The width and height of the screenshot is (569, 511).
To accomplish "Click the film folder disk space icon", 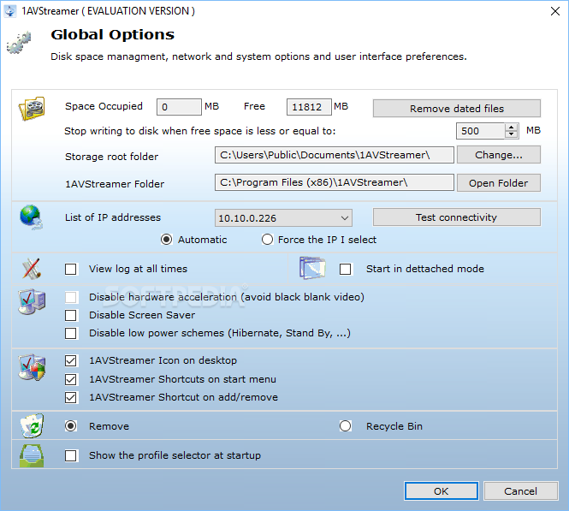I will (x=32, y=108).
